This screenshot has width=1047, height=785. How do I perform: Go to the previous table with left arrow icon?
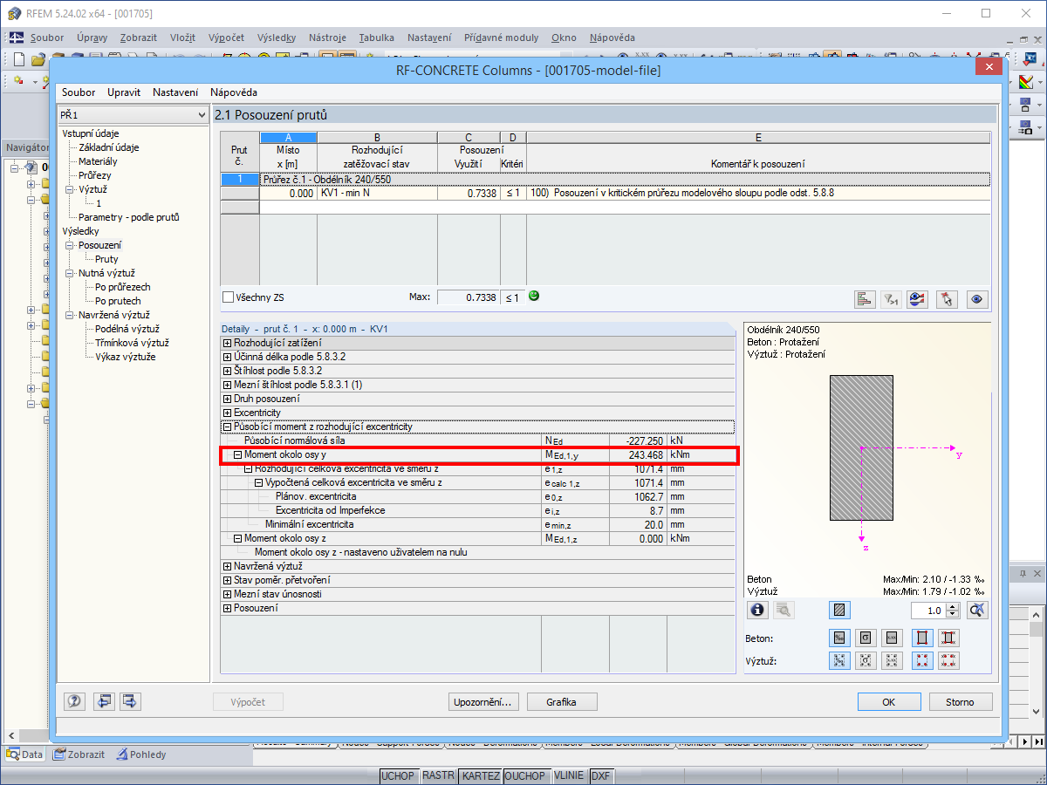pyautogui.click(x=104, y=701)
